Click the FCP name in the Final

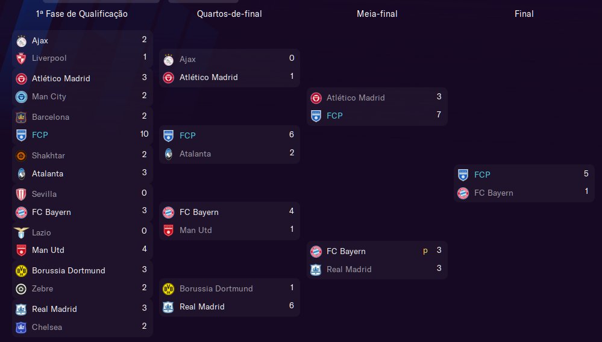tap(482, 175)
